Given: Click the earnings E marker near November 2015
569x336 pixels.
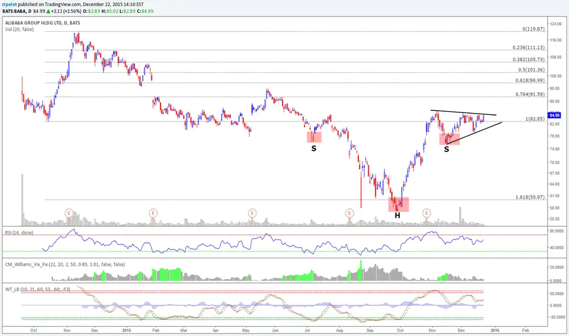Looking at the screenshot, I should point(427,213).
